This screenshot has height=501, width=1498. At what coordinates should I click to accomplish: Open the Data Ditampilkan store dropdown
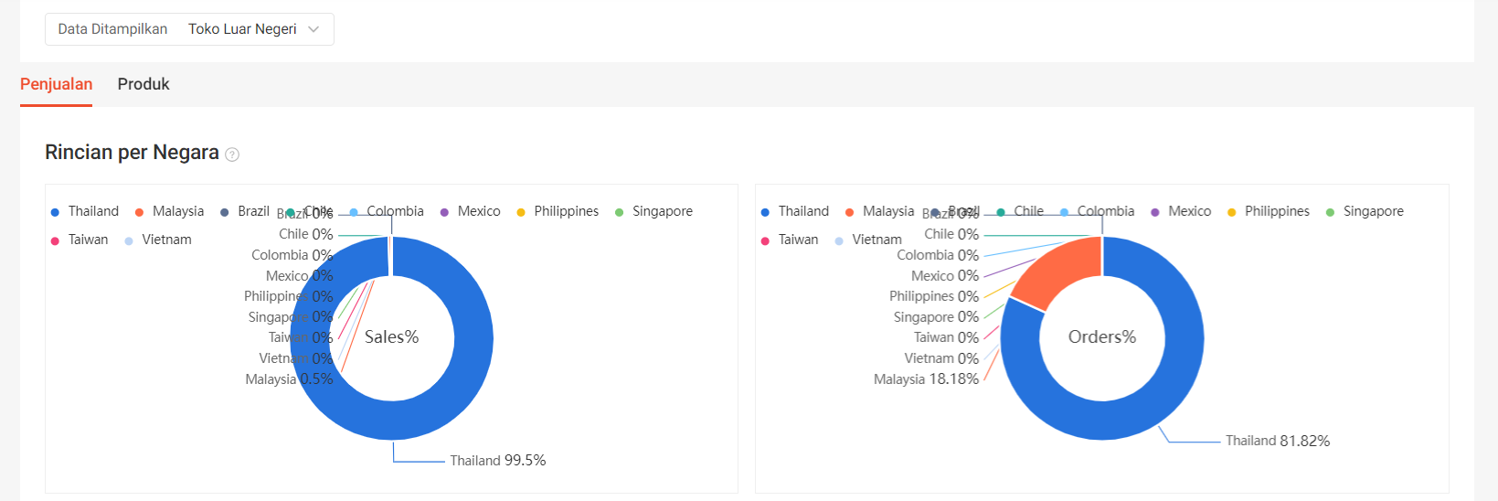[189, 29]
